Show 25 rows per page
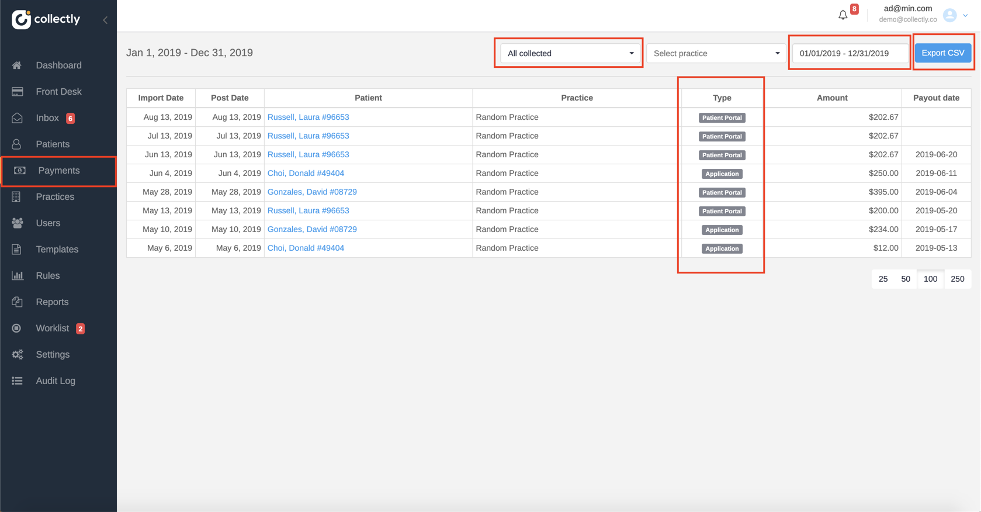Image resolution: width=981 pixels, height=512 pixels. [883, 279]
